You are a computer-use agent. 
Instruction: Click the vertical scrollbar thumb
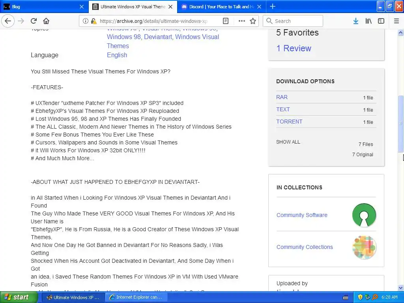[400, 123]
